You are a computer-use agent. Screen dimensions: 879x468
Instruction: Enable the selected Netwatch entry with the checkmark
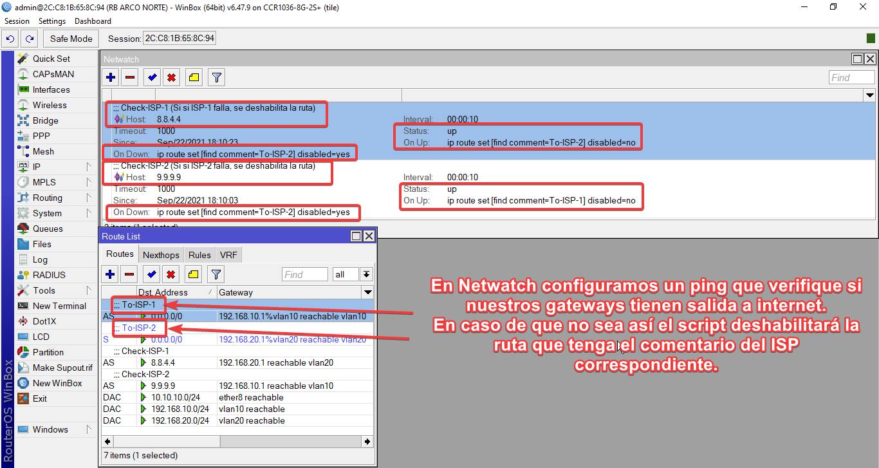[152, 77]
